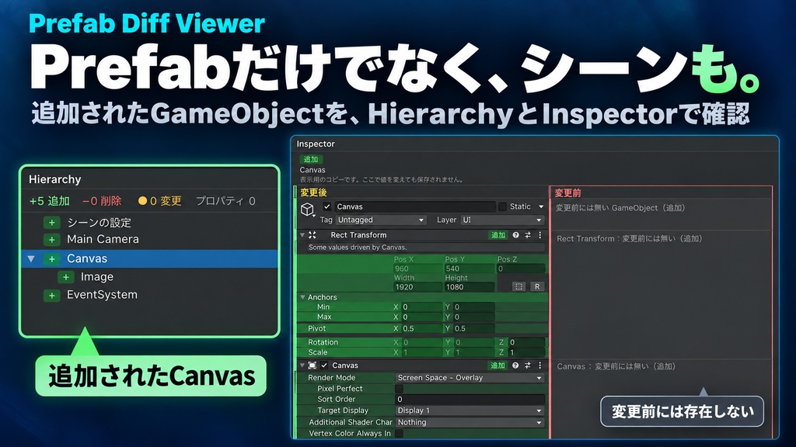The image size is (796, 447).
Task: Open Additional Shader Channels dropdown Nothing
Action: [470, 422]
